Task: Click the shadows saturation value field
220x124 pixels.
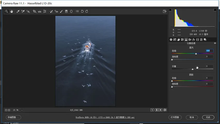Action: 209,84
